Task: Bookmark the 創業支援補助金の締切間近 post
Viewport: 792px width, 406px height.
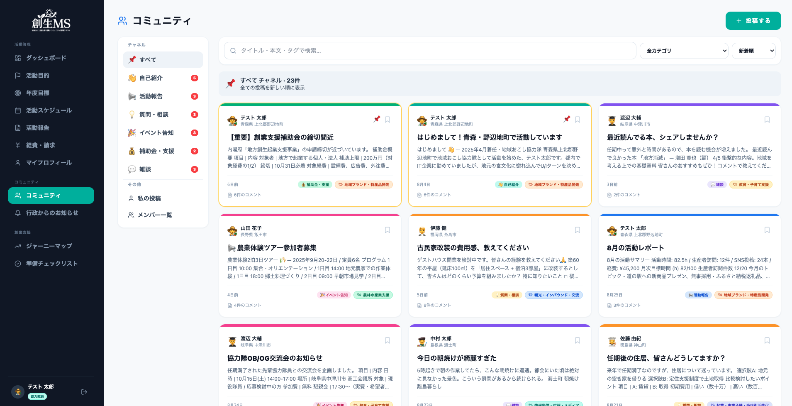Action: (387, 120)
